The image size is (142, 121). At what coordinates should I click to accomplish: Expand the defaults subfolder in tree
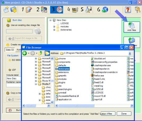pos(39,94)
